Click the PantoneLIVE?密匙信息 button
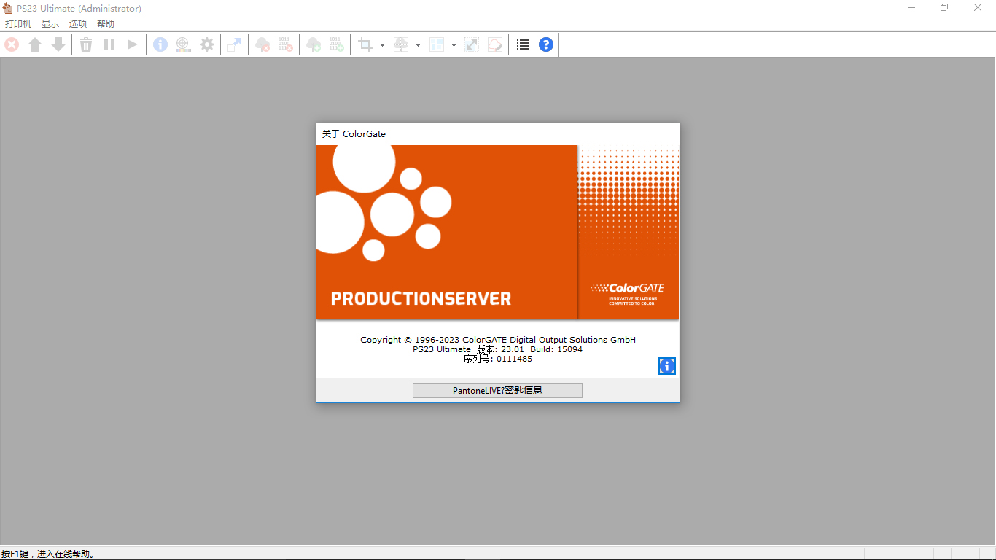The image size is (996, 560). [497, 390]
